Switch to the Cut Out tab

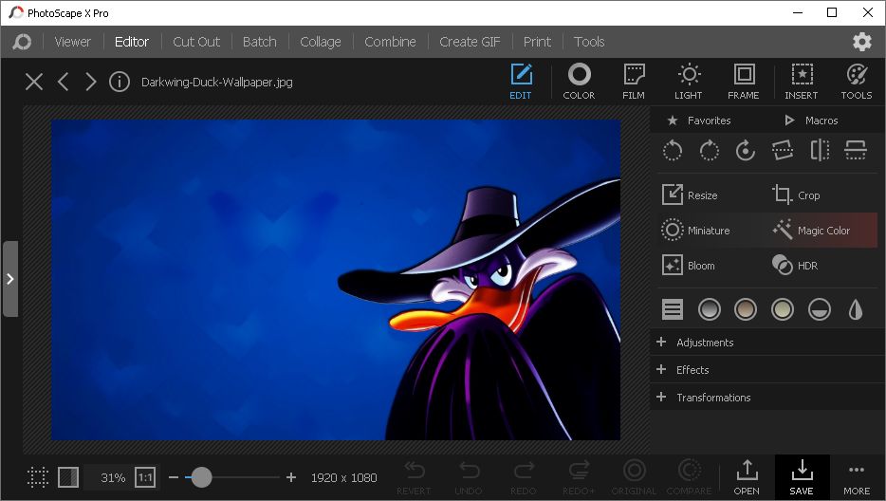pyautogui.click(x=196, y=42)
